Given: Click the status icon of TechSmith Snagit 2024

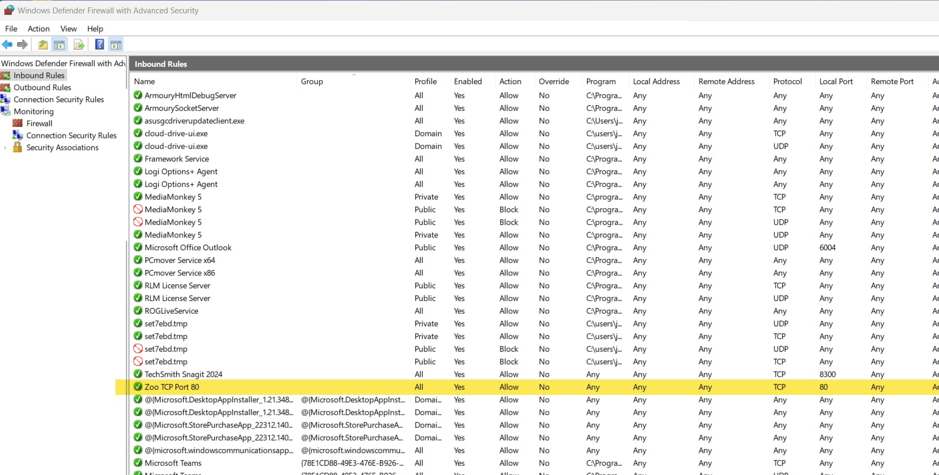Looking at the screenshot, I should pos(138,374).
